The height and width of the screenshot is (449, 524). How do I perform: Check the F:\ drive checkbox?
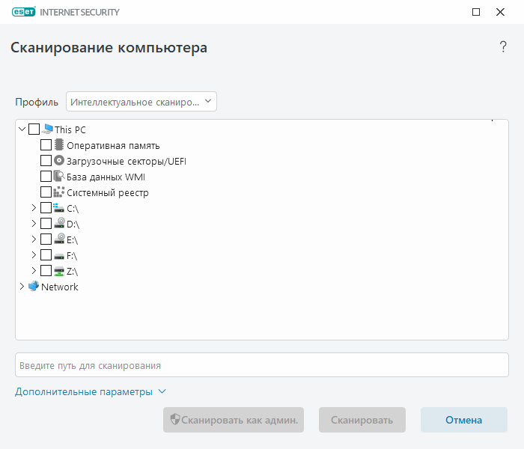pos(46,255)
